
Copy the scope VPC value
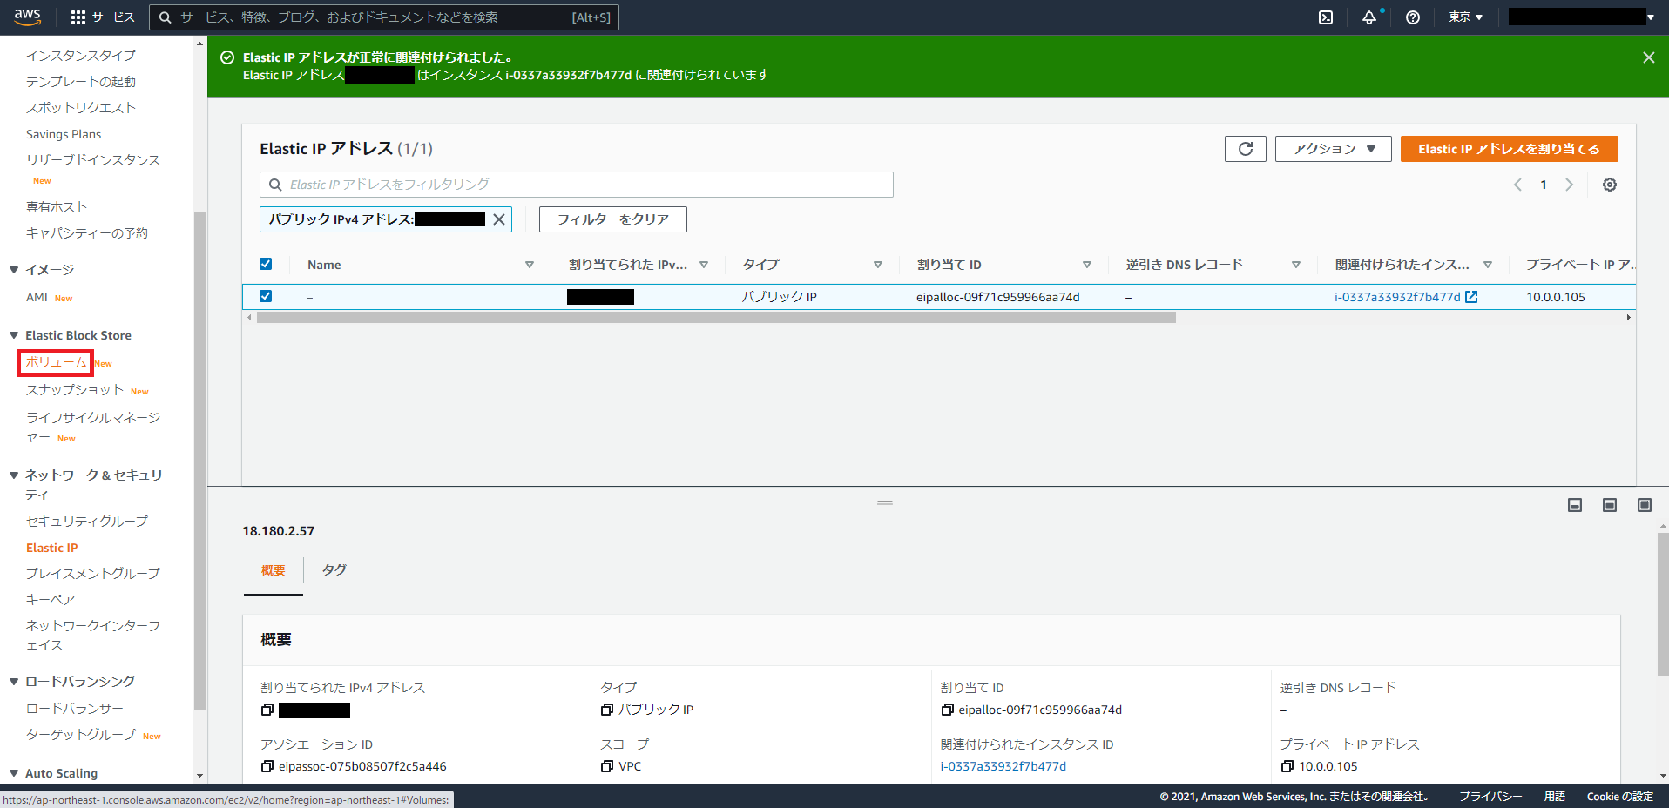pyautogui.click(x=607, y=767)
